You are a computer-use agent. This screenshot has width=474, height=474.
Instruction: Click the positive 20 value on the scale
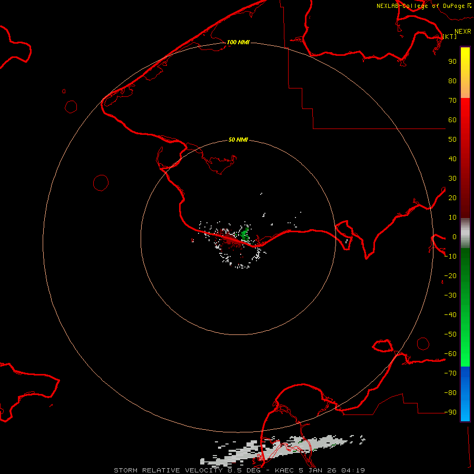452,197
